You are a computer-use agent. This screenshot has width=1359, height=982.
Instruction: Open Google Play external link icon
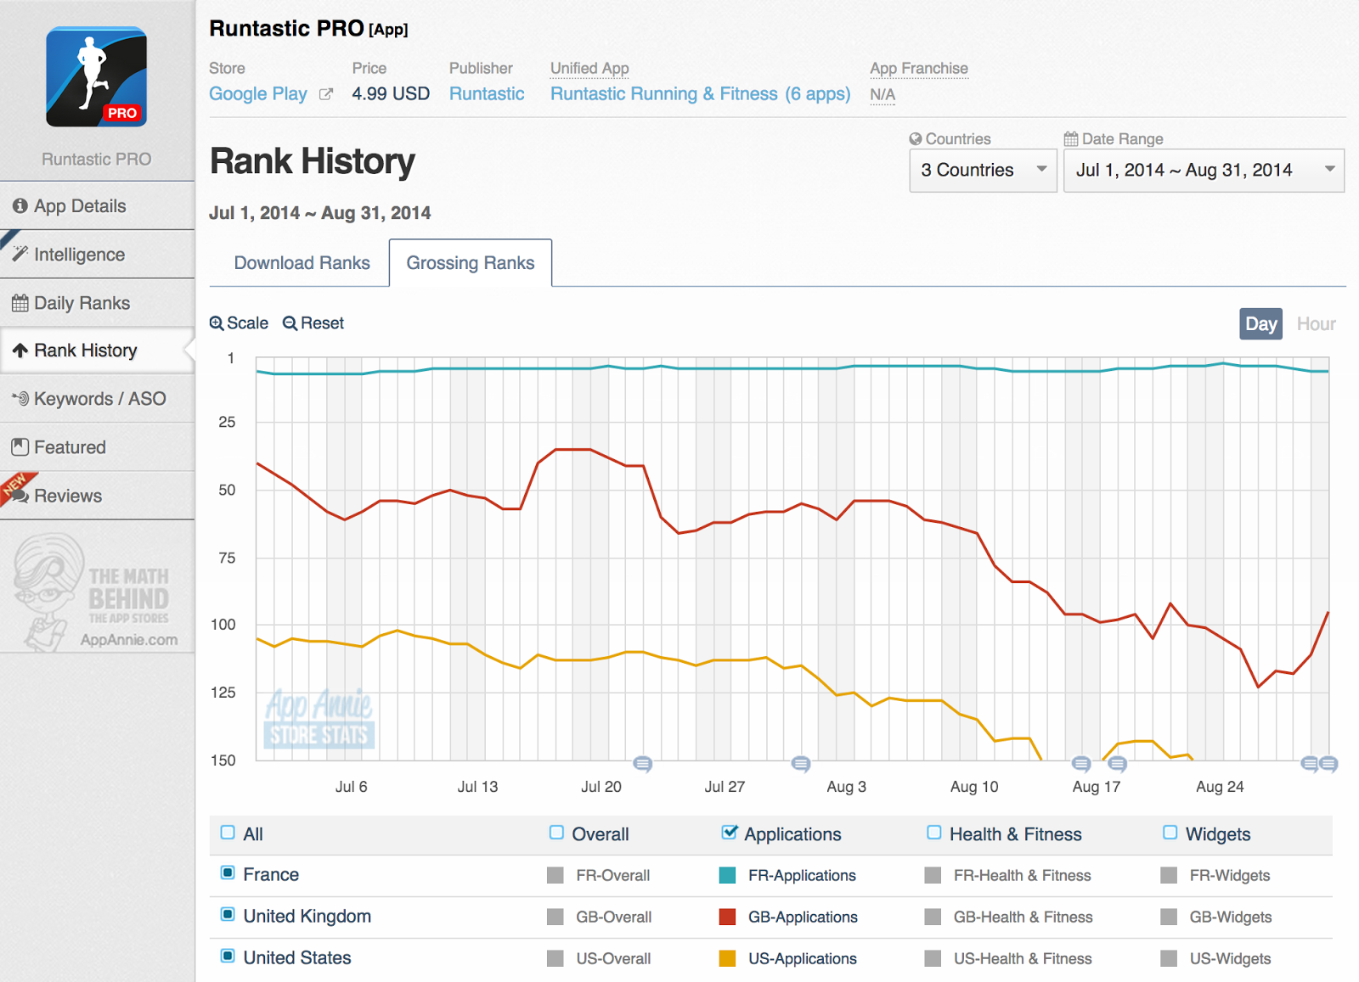point(325,94)
